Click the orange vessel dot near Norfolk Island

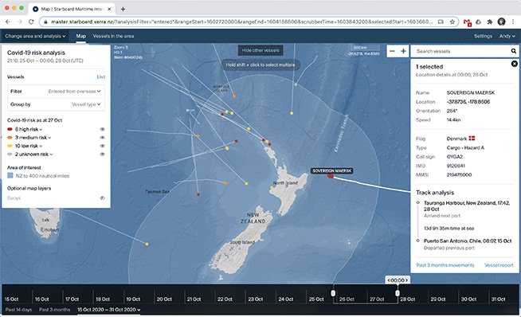point(234,96)
